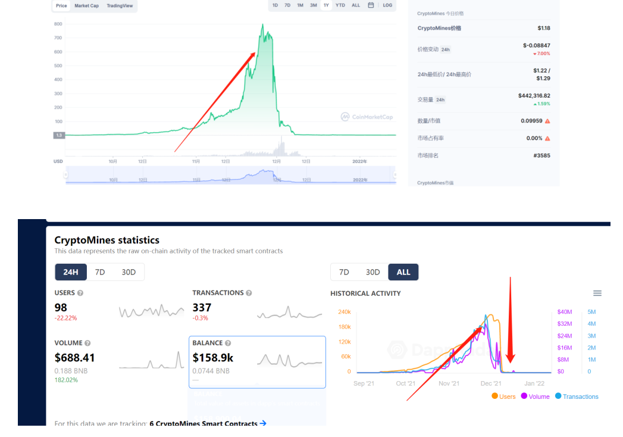Click the current price marker 1.3 on axis
The height and width of the screenshot is (437, 623).
click(59, 135)
